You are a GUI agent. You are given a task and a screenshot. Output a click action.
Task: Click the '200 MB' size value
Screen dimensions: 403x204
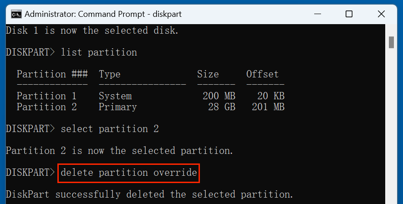(219, 96)
